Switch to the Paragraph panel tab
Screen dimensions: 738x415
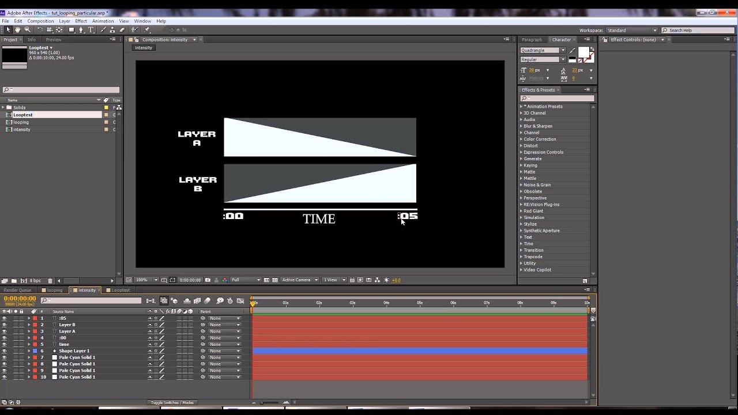point(532,40)
